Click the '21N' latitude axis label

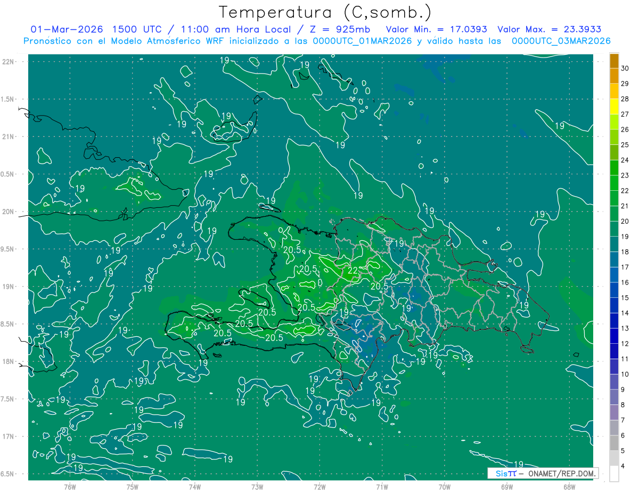pyautogui.click(x=9, y=136)
